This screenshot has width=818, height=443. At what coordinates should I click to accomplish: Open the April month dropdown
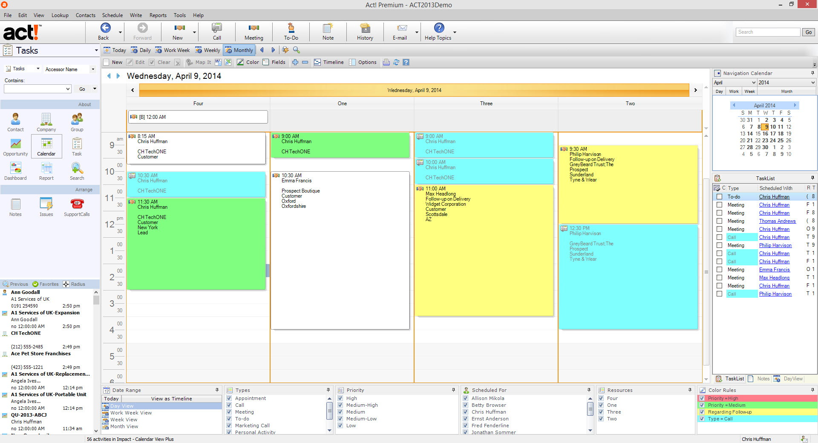tap(754, 83)
